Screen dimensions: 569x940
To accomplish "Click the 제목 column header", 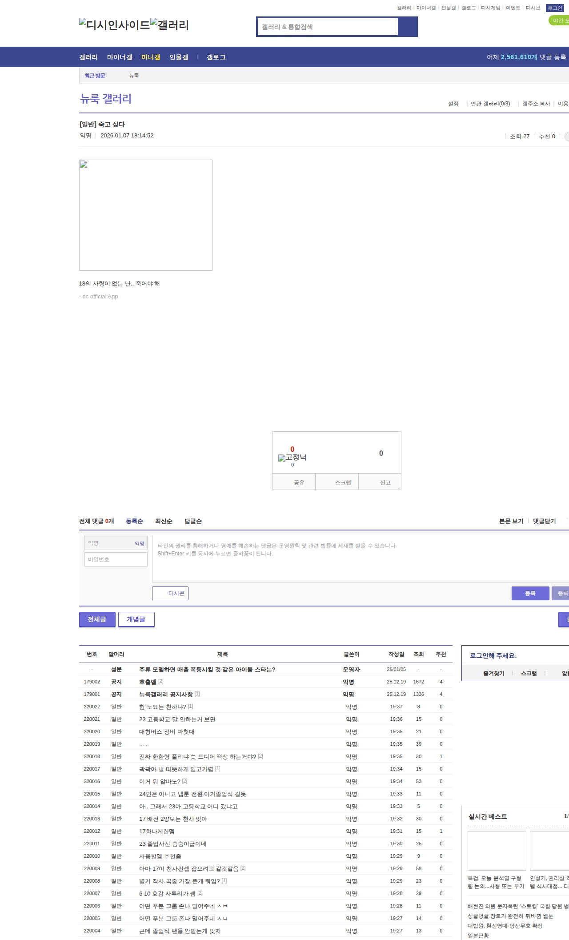I will click(x=222, y=654).
